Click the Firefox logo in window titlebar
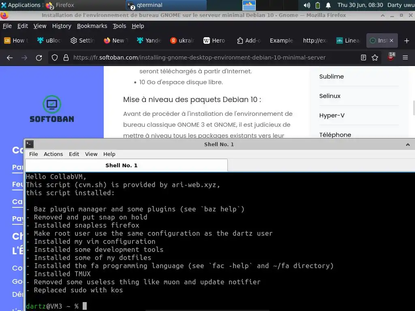 tap(4, 15)
